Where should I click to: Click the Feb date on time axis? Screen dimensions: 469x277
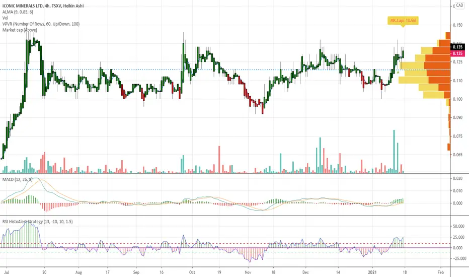click(441, 272)
